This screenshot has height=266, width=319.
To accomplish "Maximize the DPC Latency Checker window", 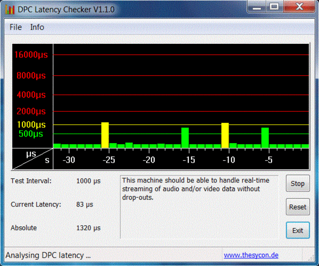I will [x=274, y=7].
